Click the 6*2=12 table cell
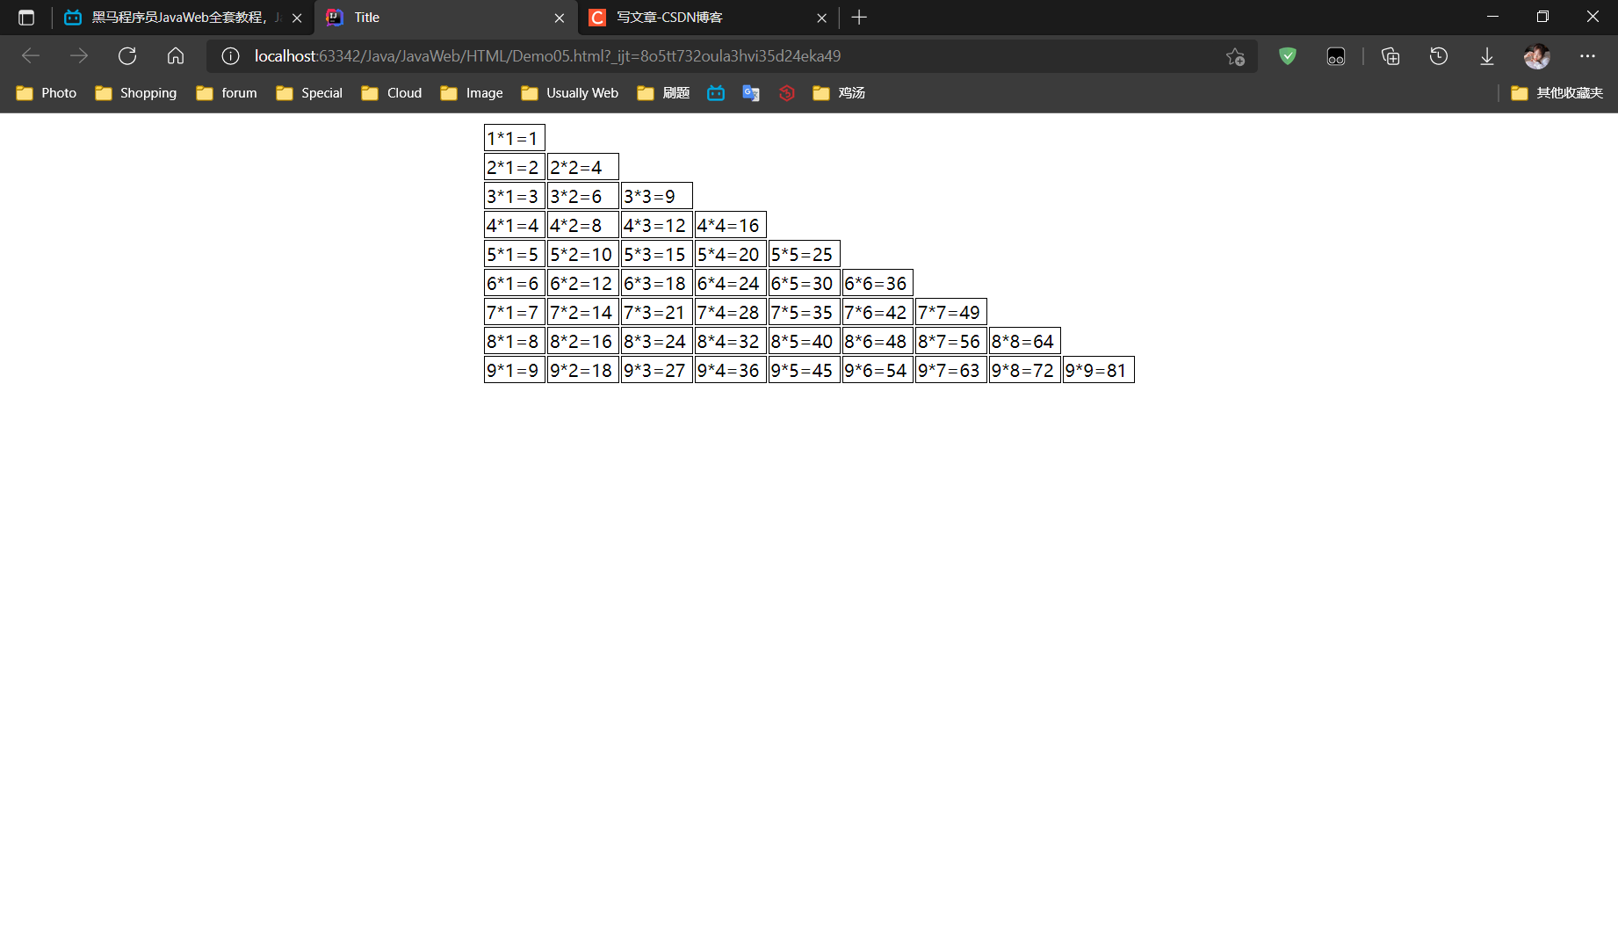Viewport: 1618px width, 949px height. coord(583,283)
